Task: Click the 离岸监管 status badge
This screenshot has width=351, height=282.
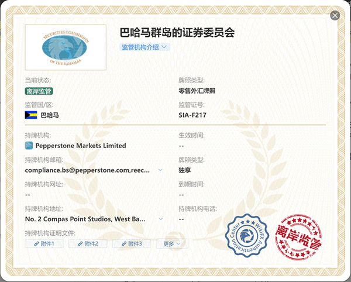Action: 39,91
